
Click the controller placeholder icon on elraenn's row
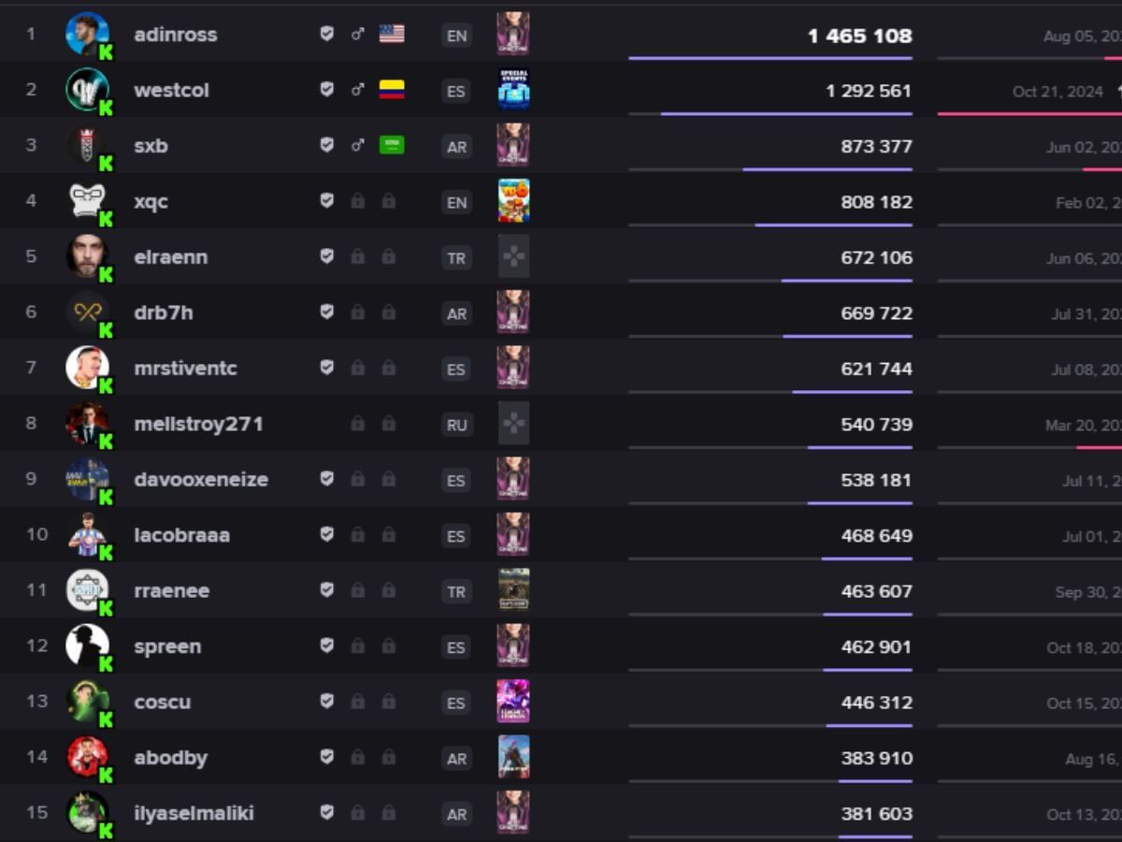[512, 257]
